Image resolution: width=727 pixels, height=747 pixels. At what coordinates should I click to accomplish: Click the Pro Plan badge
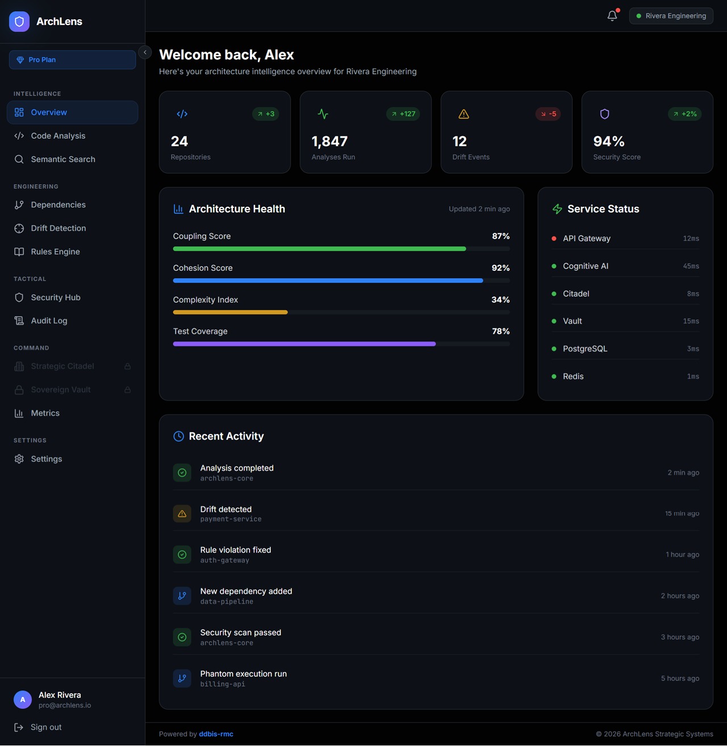[x=72, y=60]
